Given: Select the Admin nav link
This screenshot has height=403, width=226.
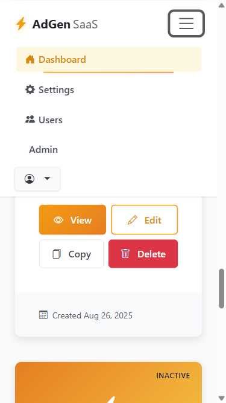Looking at the screenshot, I should [x=43, y=150].
